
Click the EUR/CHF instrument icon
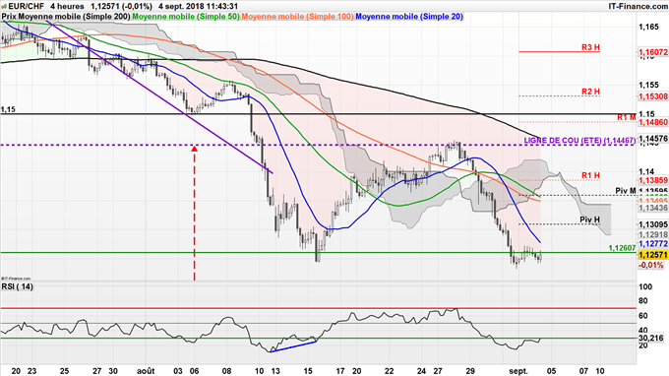tap(4, 6)
